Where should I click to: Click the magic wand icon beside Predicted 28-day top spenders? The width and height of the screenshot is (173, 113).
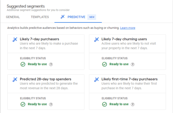(15, 80)
